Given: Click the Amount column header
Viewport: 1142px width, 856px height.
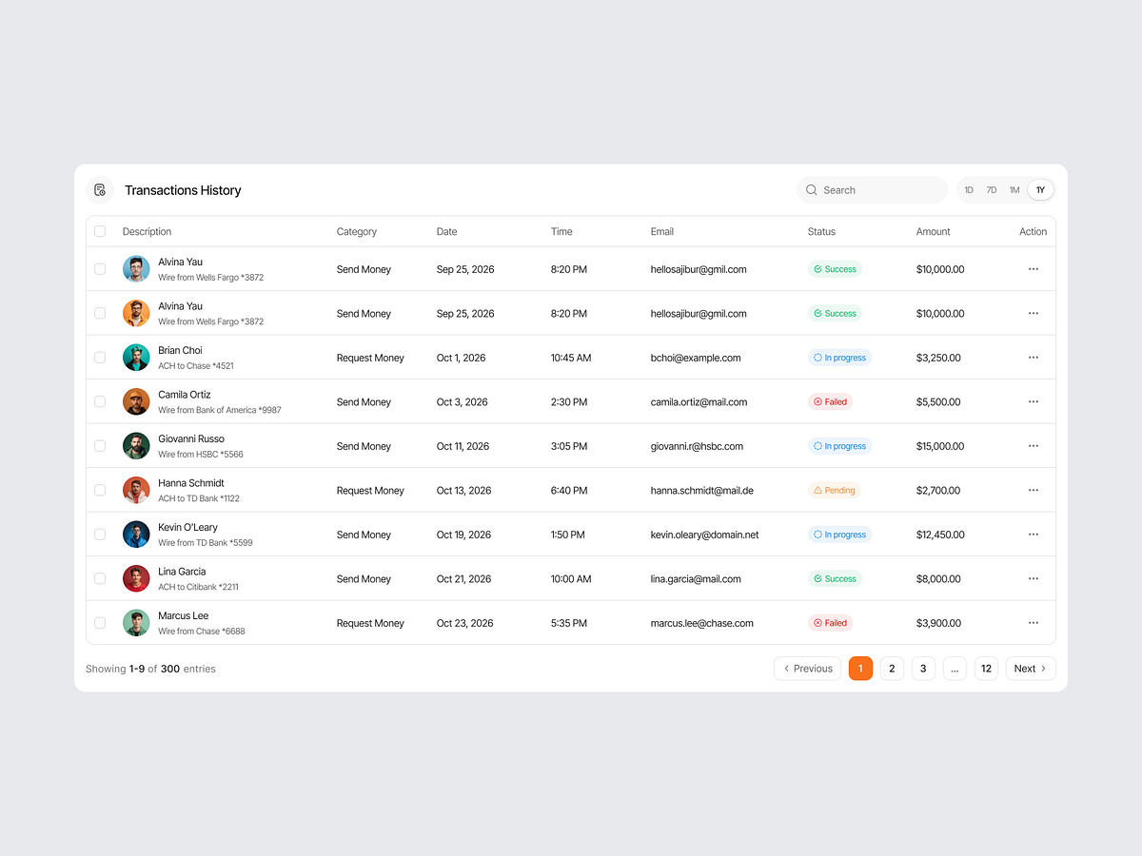Looking at the screenshot, I should coord(934,231).
